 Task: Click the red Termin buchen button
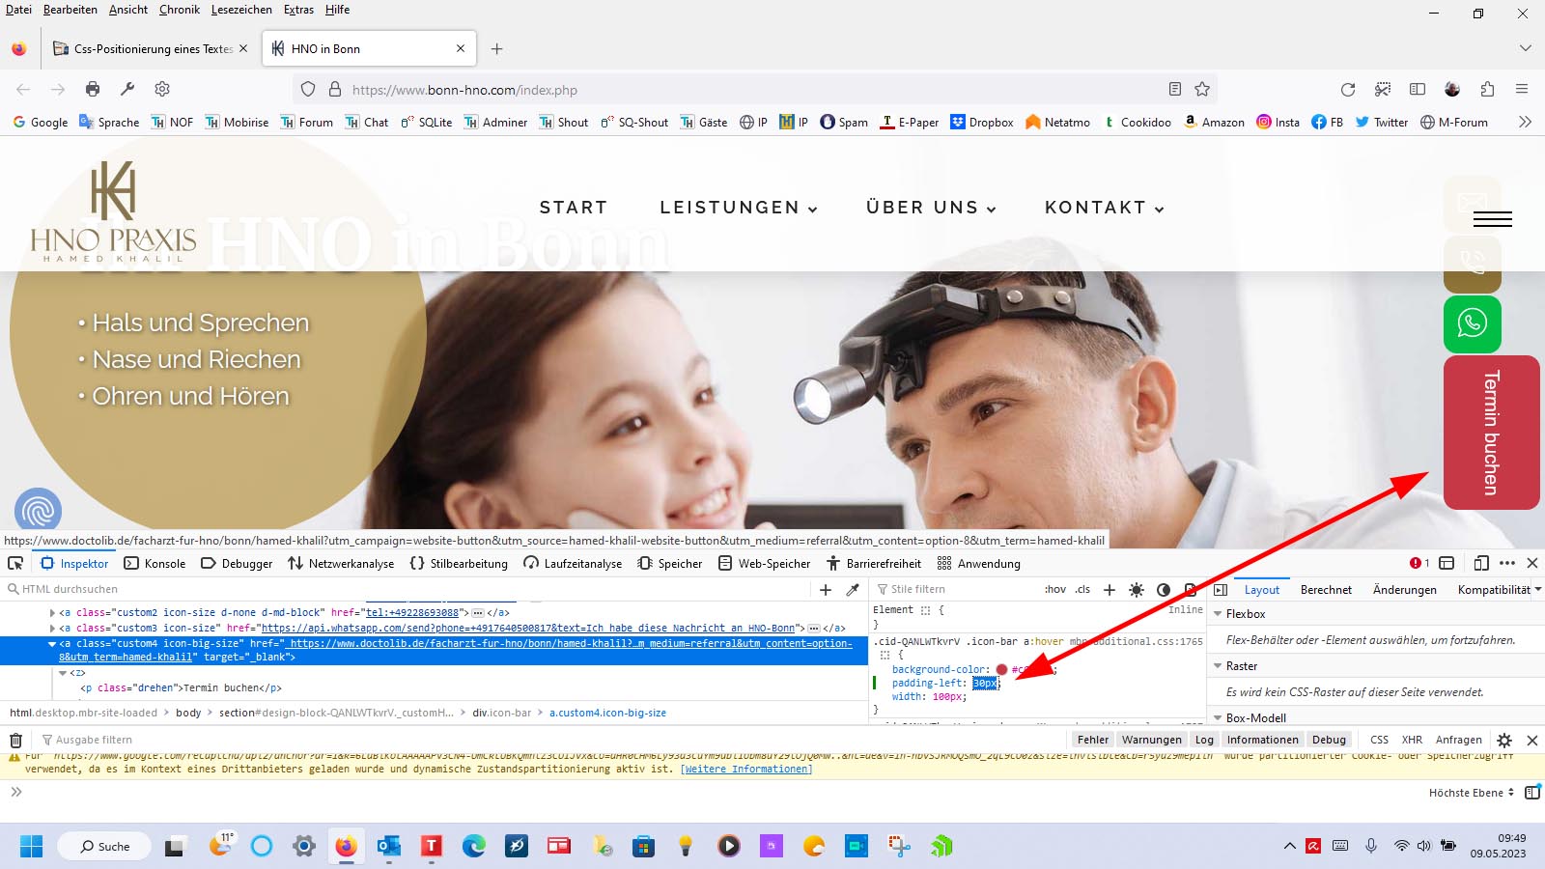click(x=1491, y=432)
